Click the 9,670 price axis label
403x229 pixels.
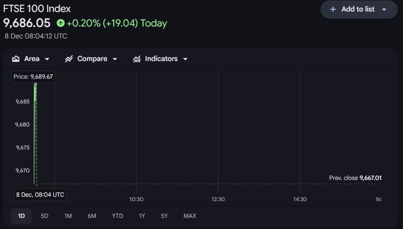pyautogui.click(x=23, y=171)
